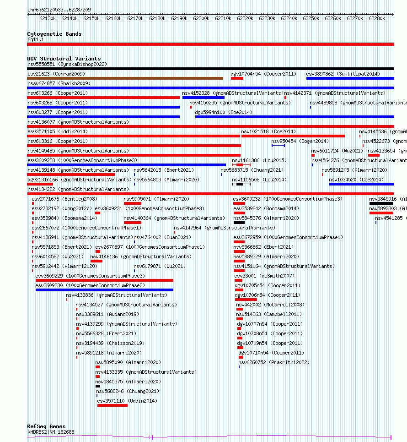Select nsv6260752 (Prakrithi2022) label
Screen dimensions: 407x442
point(274,362)
